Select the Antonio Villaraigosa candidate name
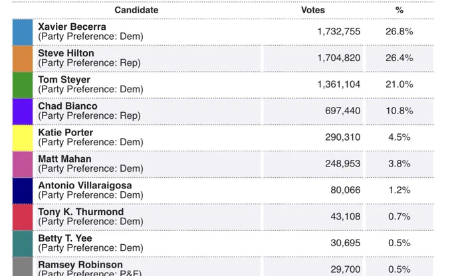The width and height of the screenshot is (452, 276). pos(85,186)
